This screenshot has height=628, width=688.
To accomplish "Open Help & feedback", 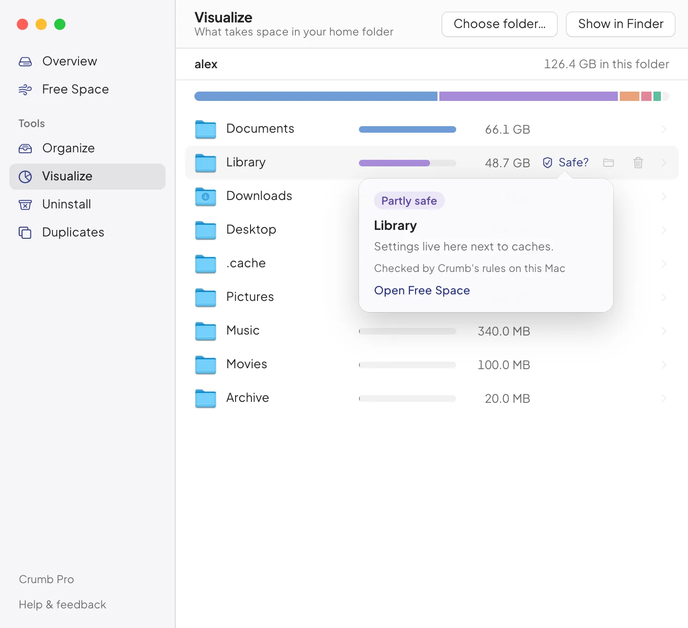I will (63, 605).
